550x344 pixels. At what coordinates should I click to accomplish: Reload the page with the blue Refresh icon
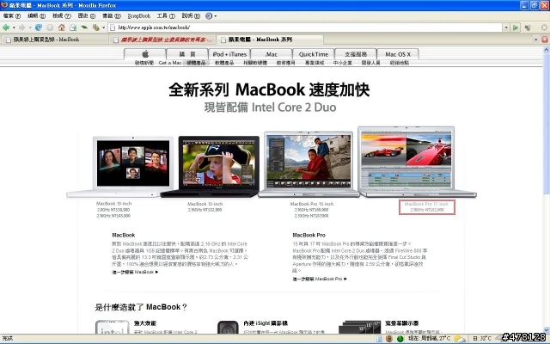coord(38,28)
